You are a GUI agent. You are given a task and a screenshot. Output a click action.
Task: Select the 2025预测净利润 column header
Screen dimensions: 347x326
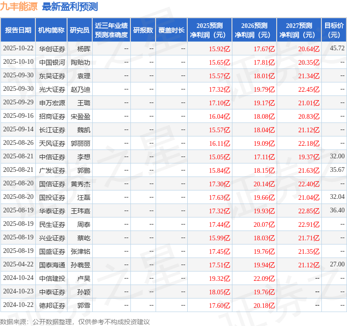[209, 30]
